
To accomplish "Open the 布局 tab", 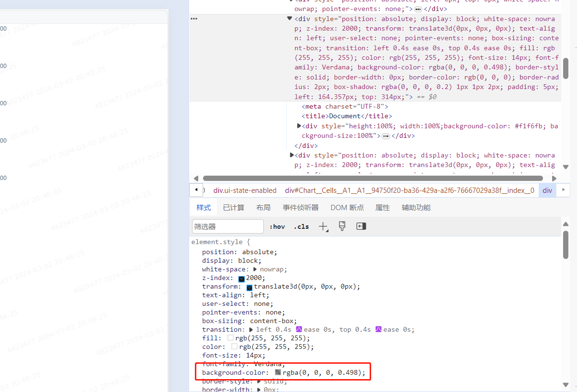I will click(263, 207).
